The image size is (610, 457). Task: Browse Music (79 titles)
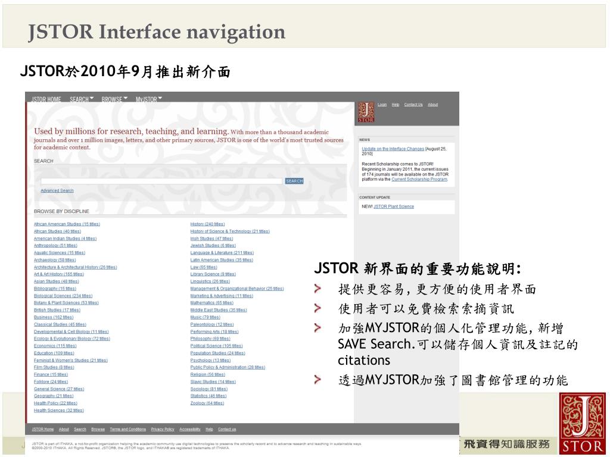[206, 317]
